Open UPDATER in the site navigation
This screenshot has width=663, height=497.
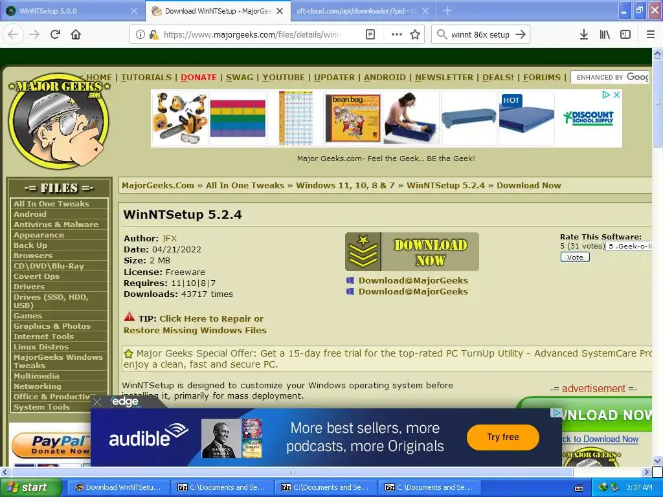[x=335, y=78]
